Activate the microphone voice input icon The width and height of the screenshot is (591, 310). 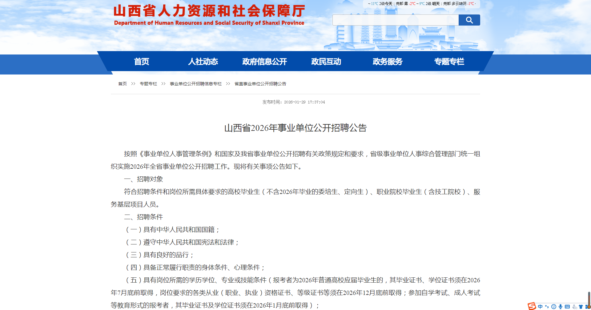pos(561,307)
